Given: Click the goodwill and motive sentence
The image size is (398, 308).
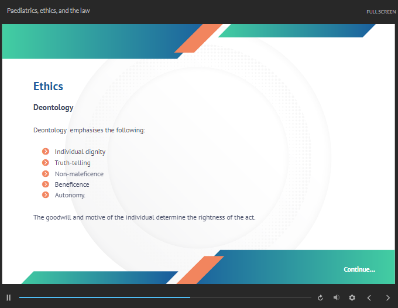Looking at the screenshot, I should pyautogui.click(x=145, y=218).
